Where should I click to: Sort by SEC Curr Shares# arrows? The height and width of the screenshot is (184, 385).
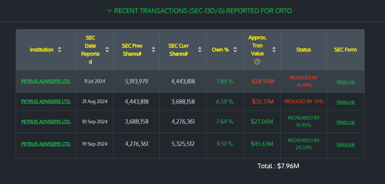click(x=200, y=50)
